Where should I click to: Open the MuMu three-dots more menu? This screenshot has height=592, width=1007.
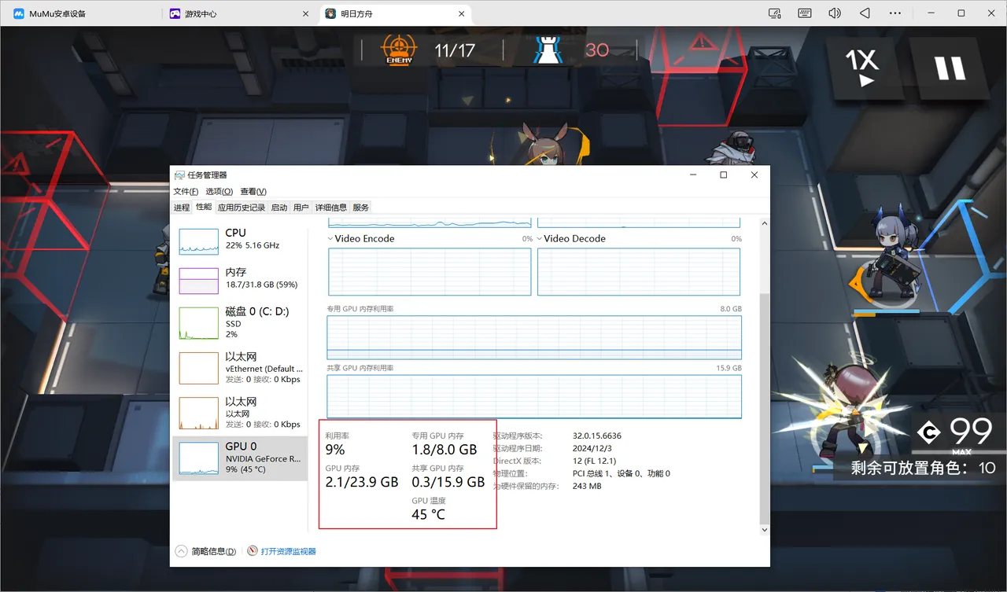[x=894, y=13]
